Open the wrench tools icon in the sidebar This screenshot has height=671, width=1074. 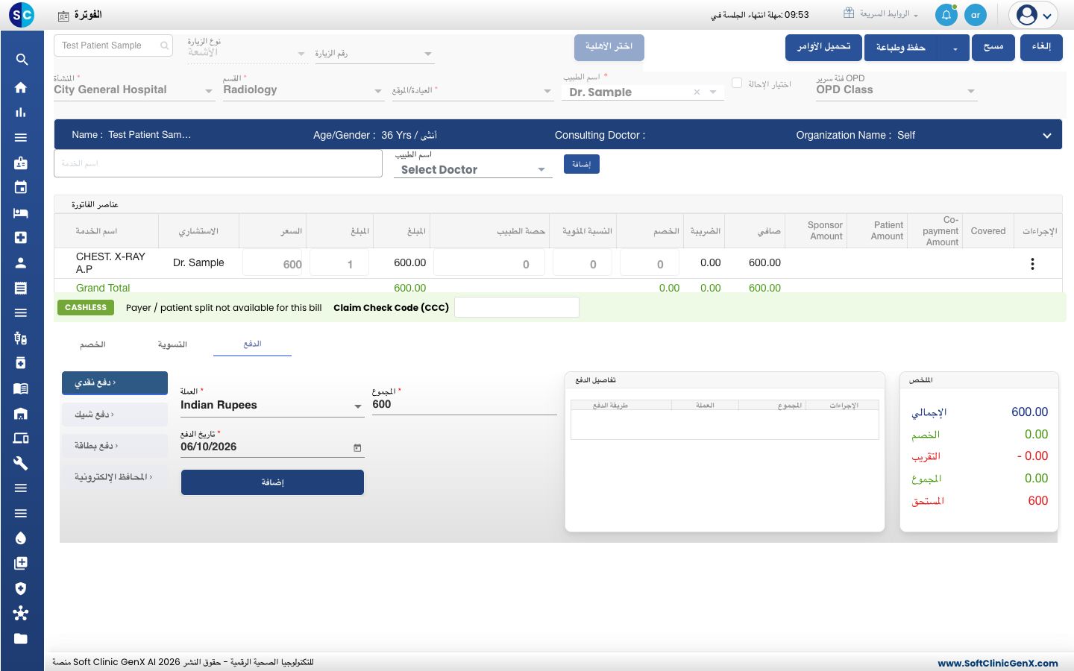(21, 463)
